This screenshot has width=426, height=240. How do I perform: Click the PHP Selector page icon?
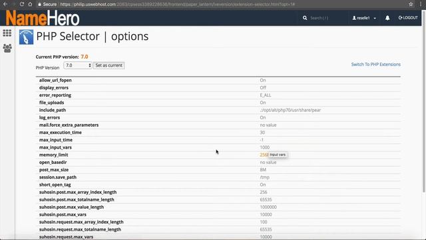click(x=26, y=37)
